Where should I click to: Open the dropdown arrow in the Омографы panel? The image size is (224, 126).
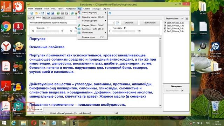coord(182,91)
